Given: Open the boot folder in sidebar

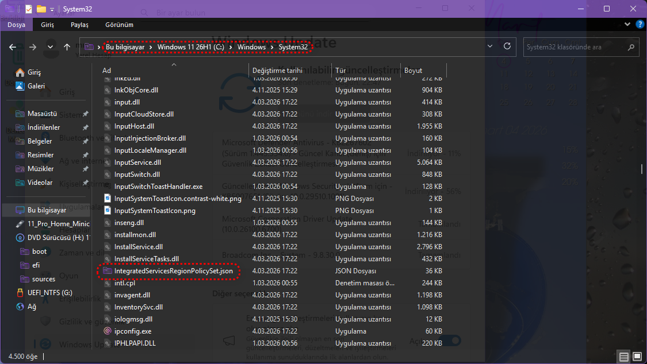Looking at the screenshot, I should [39, 251].
